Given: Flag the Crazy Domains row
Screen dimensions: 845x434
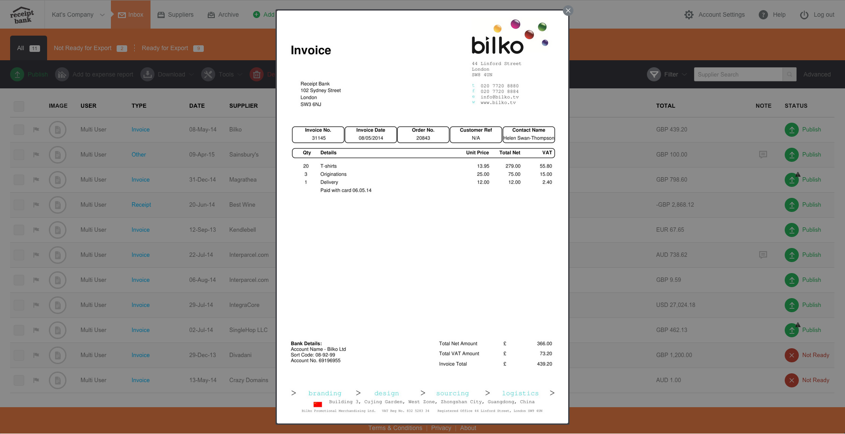Looking at the screenshot, I should point(36,380).
